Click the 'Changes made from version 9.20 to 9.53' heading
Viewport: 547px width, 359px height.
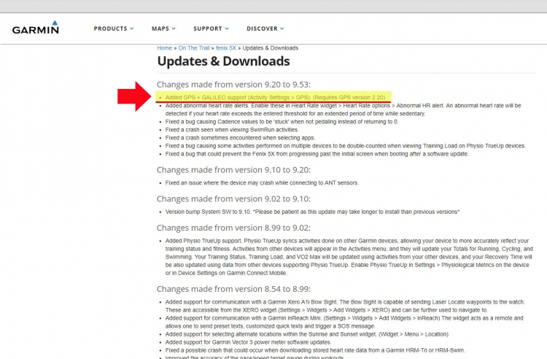[233, 85]
